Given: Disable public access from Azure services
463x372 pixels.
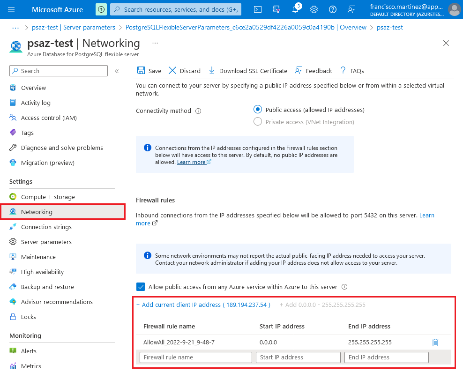Looking at the screenshot, I should pyautogui.click(x=141, y=287).
